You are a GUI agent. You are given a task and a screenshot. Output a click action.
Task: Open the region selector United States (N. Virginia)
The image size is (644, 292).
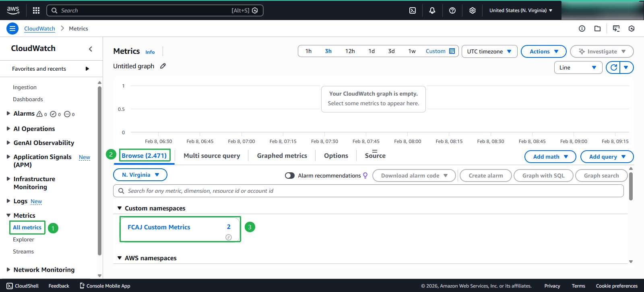click(x=521, y=10)
